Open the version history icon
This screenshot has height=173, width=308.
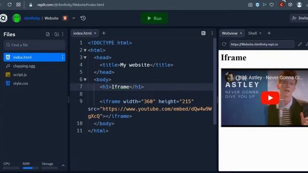click(83, 18)
